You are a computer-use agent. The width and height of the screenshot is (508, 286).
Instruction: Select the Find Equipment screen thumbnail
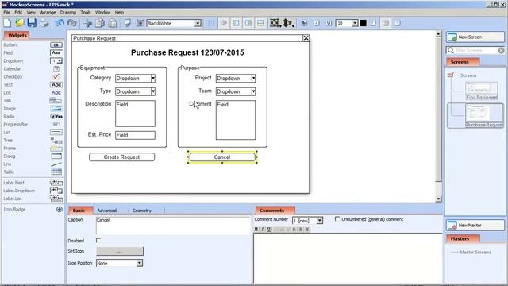click(x=482, y=91)
